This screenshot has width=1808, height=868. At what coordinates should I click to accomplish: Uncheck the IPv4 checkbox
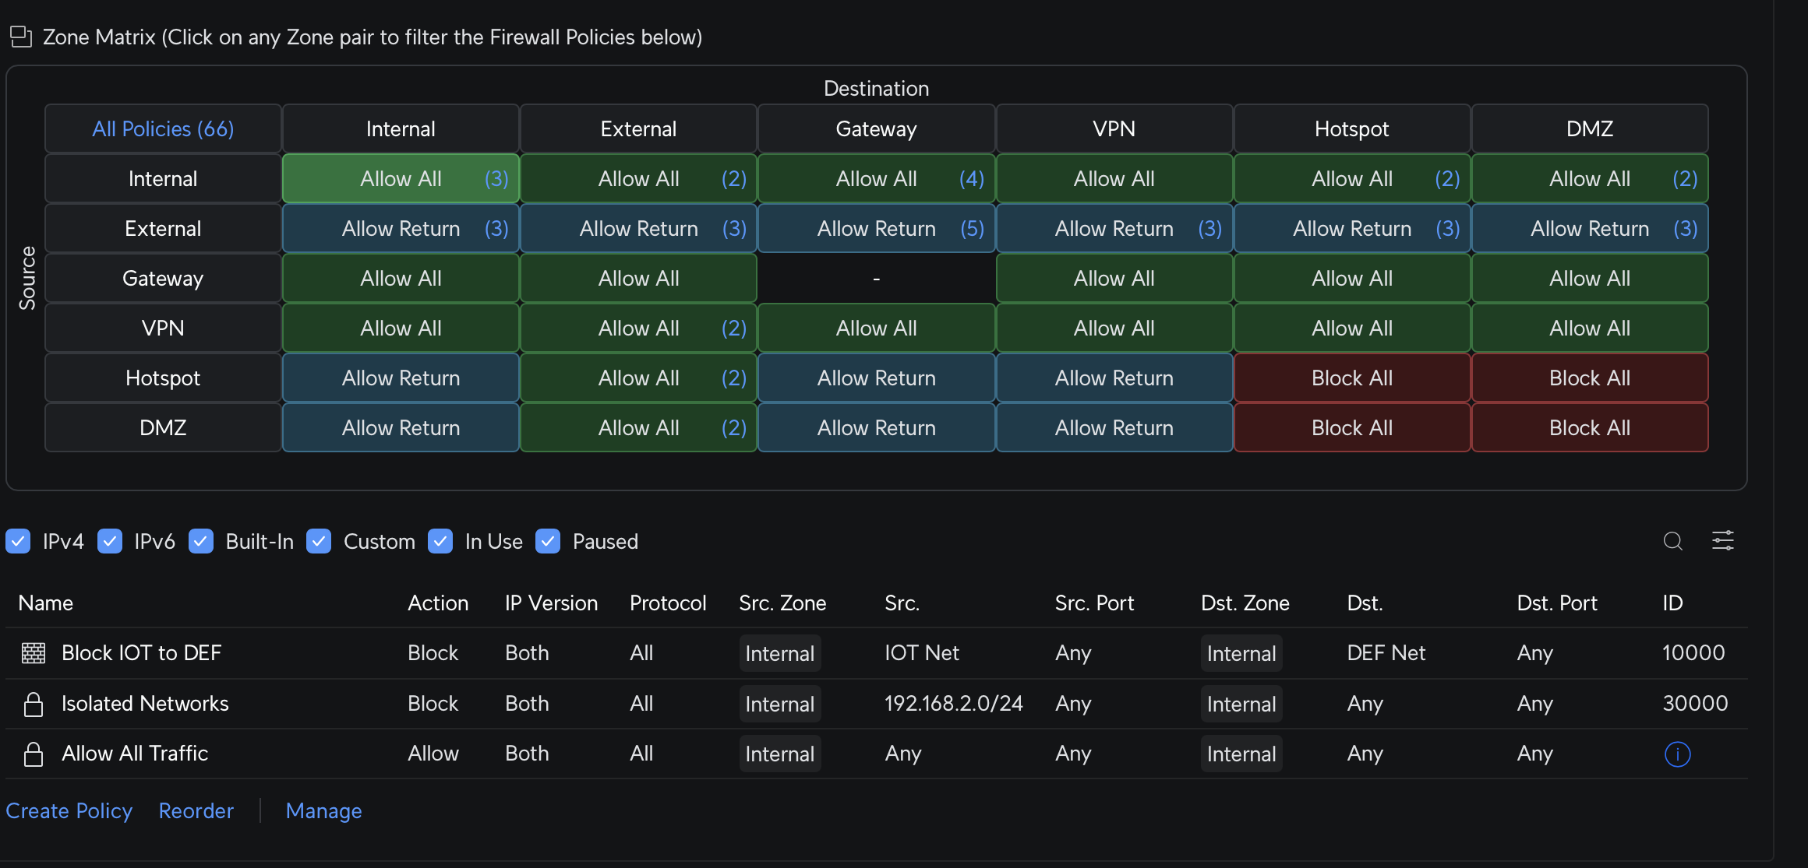coord(18,541)
